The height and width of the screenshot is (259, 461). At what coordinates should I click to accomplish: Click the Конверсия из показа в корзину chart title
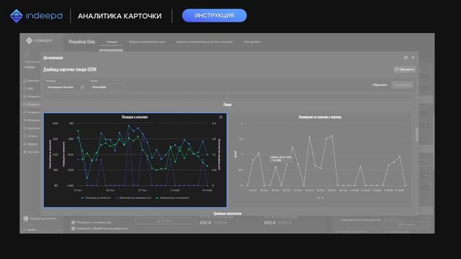[x=320, y=117]
